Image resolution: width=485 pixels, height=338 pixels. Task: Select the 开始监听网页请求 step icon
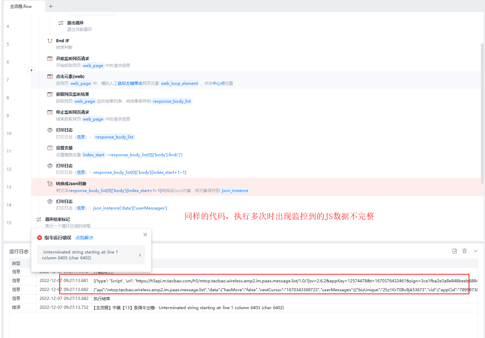[50, 59]
